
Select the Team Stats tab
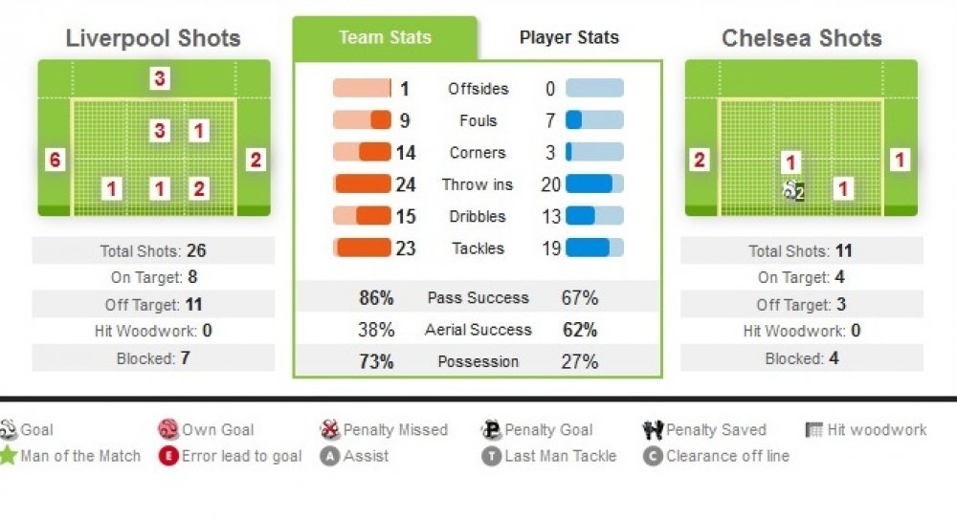385,37
